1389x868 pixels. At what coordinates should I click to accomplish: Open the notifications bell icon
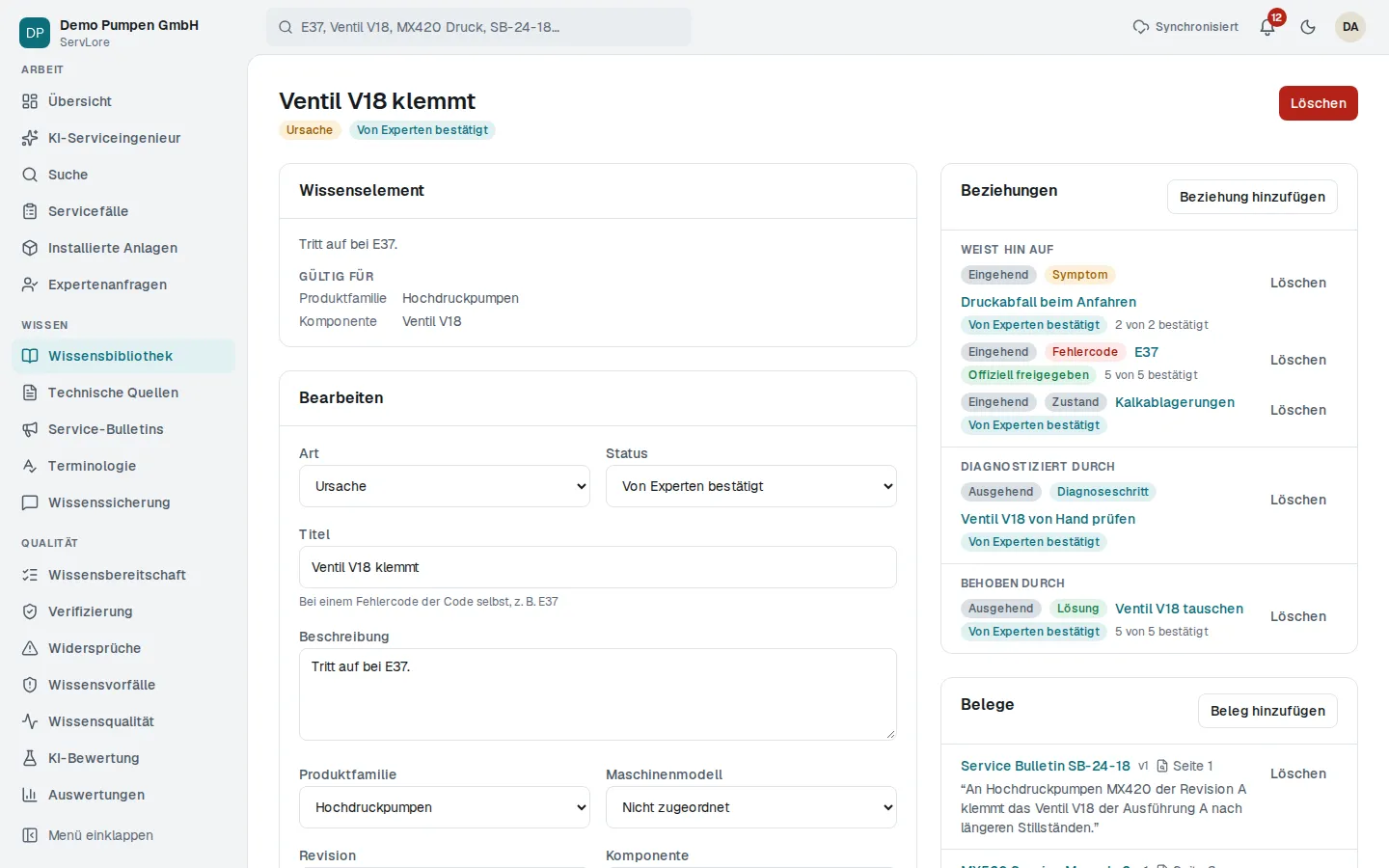point(1267,27)
